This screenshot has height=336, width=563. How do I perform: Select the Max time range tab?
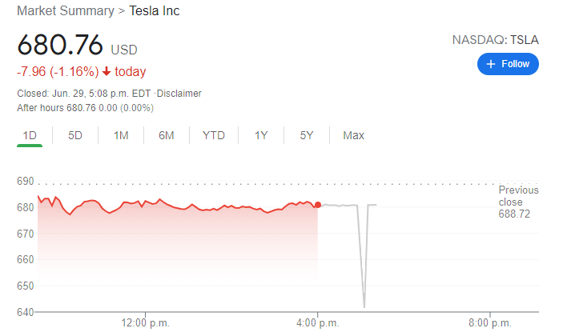point(353,135)
